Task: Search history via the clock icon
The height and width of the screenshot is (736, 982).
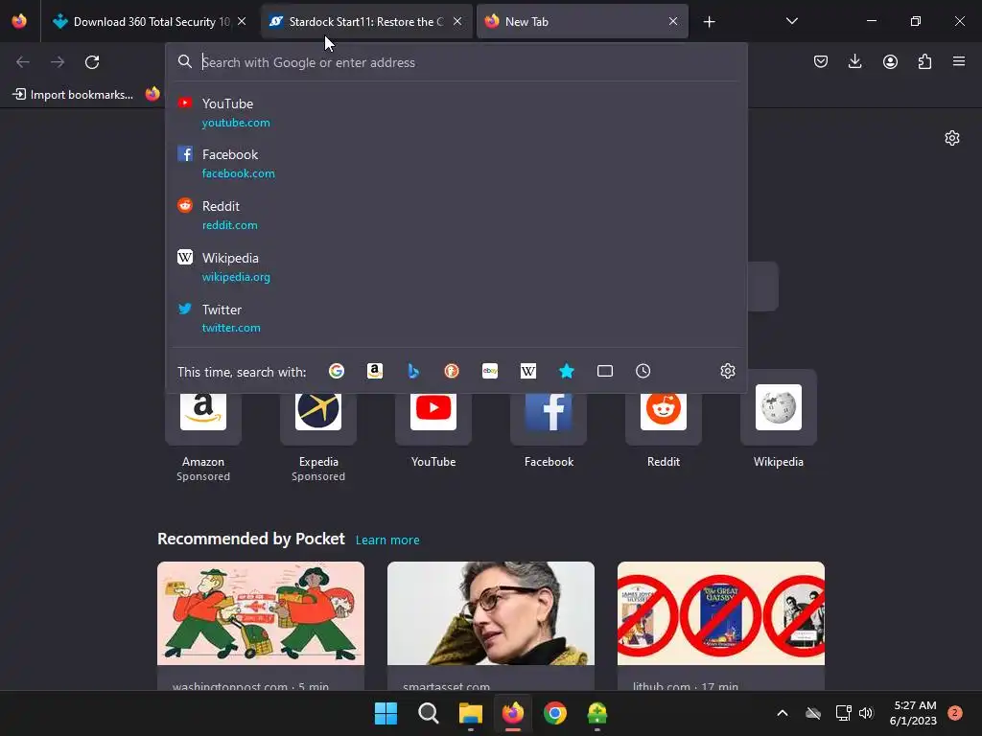Action: [643, 371]
